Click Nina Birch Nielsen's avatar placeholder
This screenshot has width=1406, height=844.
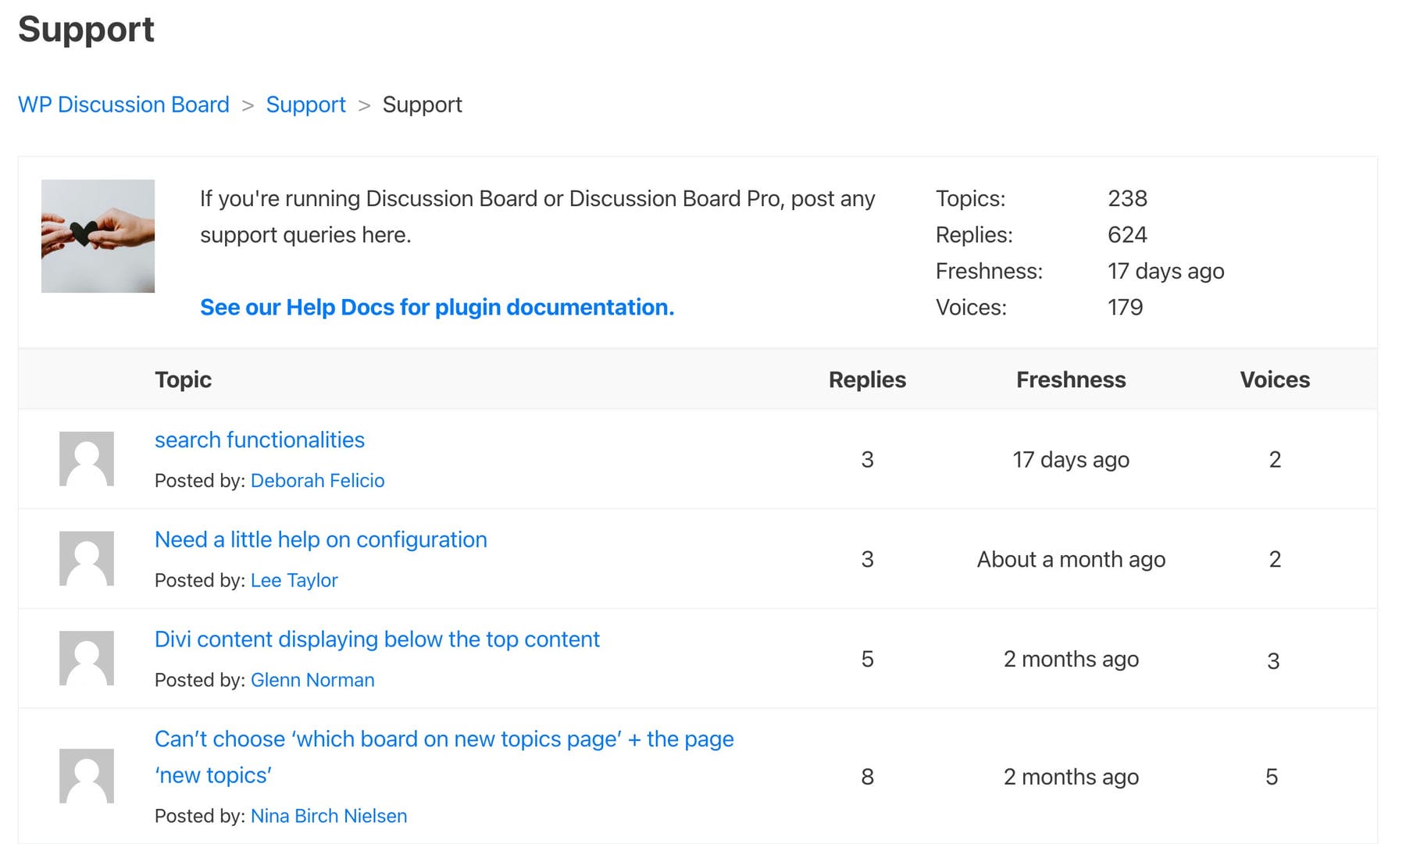pyautogui.click(x=86, y=776)
